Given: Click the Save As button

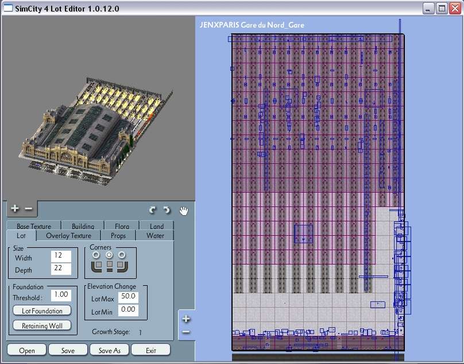Looking at the screenshot, I should (x=109, y=350).
